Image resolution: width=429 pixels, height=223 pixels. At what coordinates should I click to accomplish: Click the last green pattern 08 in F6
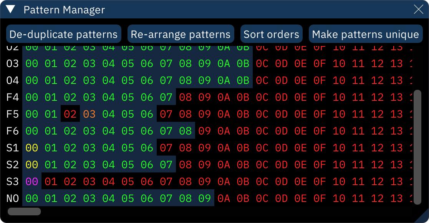186,131
